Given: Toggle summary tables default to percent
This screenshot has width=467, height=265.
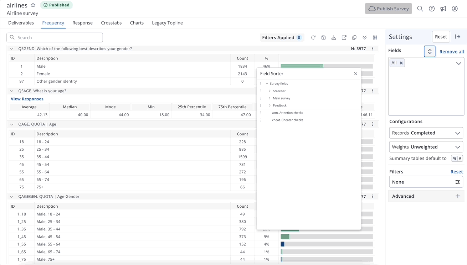Looking at the screenshot, I should 455,159.
